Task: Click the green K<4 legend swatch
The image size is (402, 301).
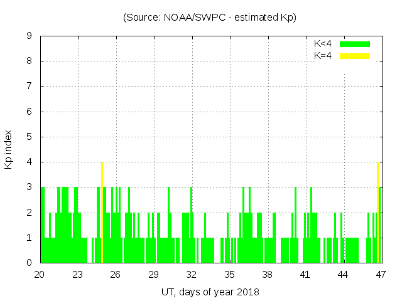Action: point(355,44)
